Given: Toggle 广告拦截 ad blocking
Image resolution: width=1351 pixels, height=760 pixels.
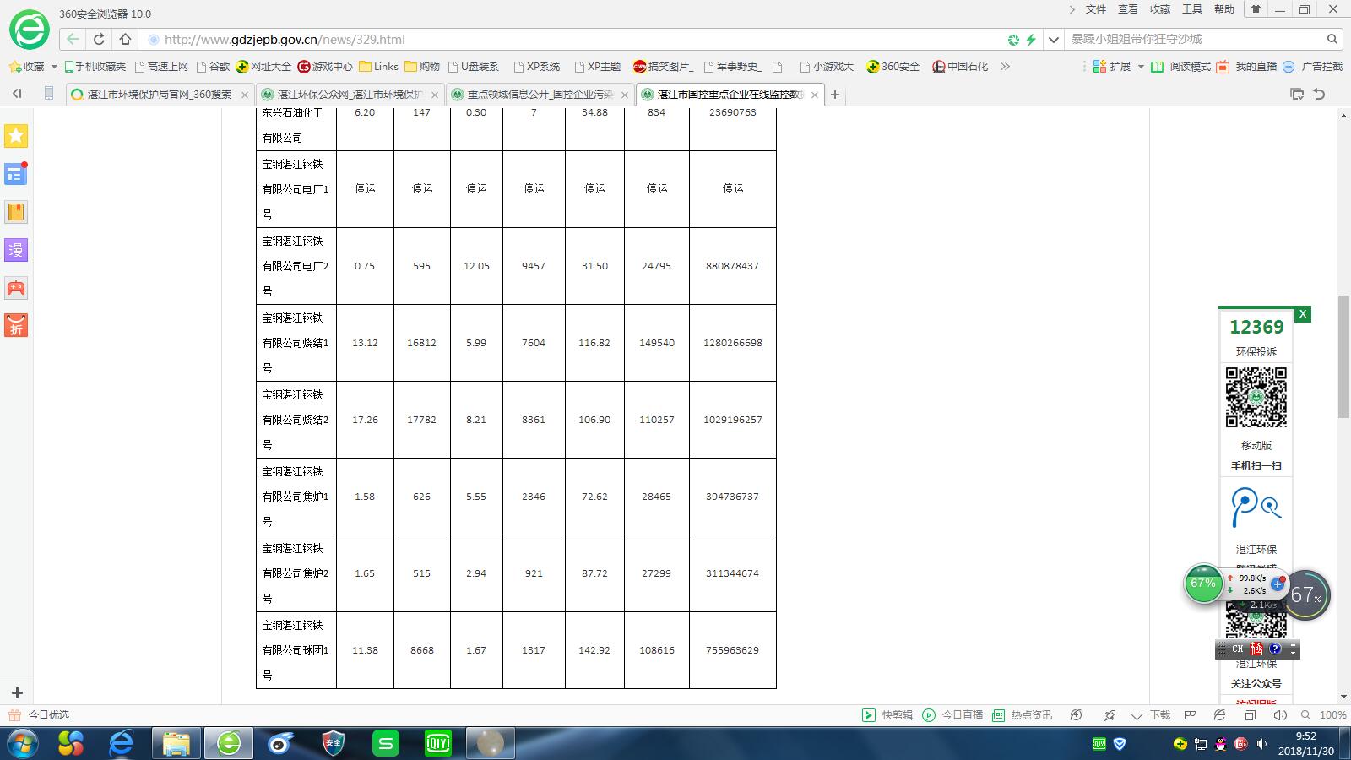Looking at the screenshot, I should (x=1312, y=67).
